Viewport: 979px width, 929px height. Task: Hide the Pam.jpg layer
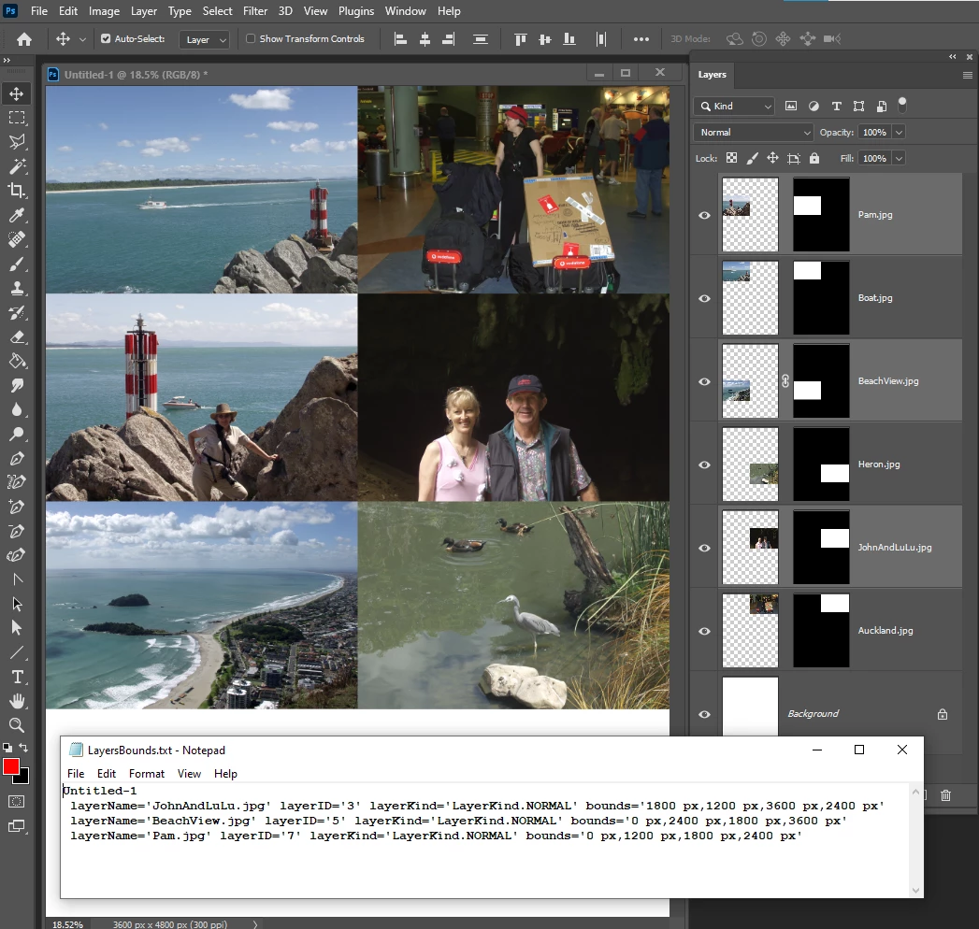point(704,215)
